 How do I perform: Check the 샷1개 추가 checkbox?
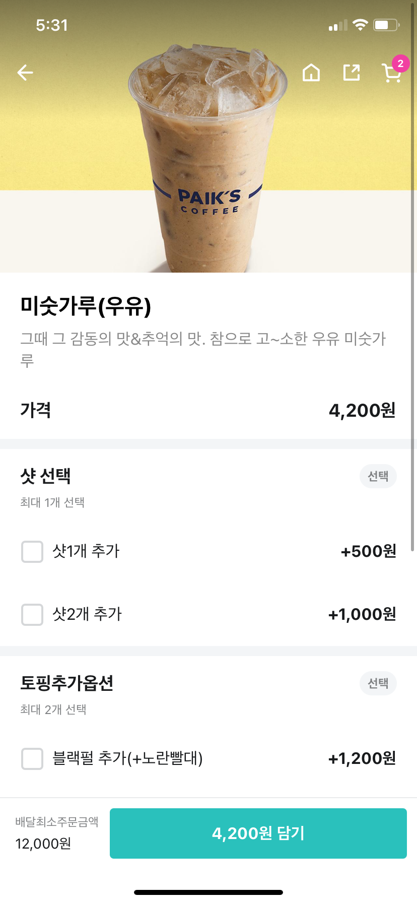pyautogui.click(x=32, y=551)
